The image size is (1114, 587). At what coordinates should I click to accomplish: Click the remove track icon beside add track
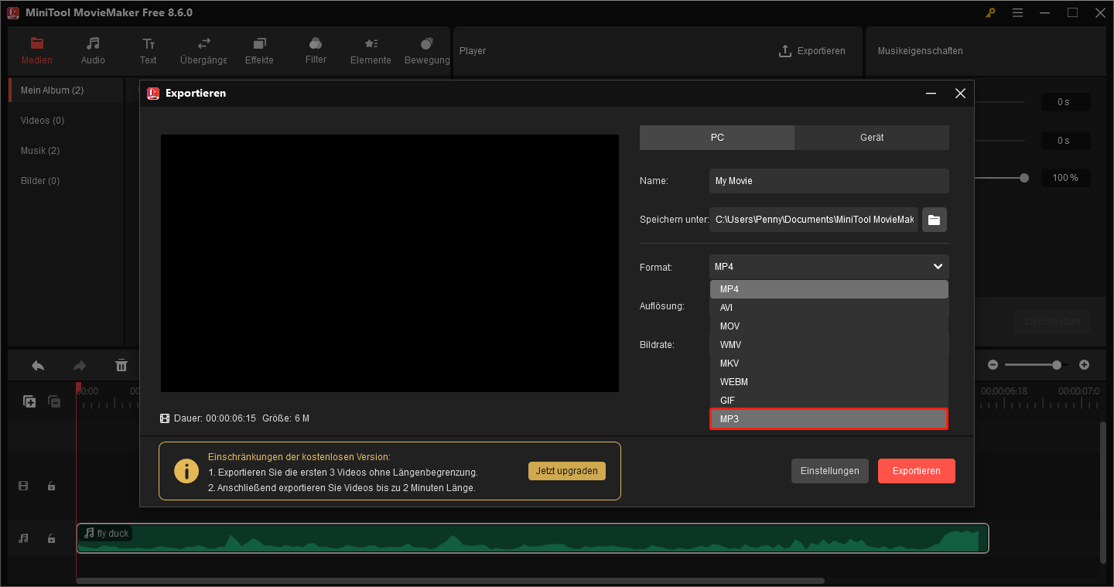[x=54, y=401]
